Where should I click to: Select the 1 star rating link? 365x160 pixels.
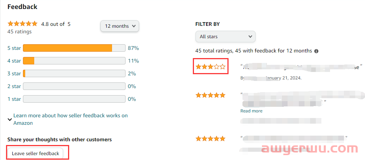point(14,99)
